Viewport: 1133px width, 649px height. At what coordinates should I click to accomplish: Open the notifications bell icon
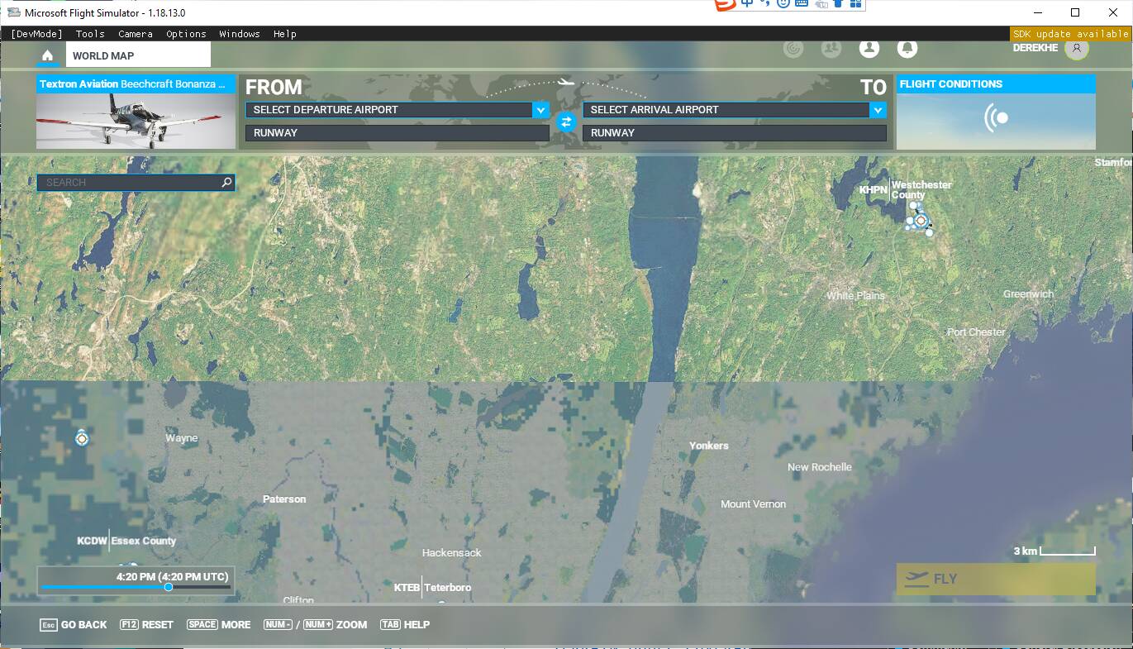(907, 49)
